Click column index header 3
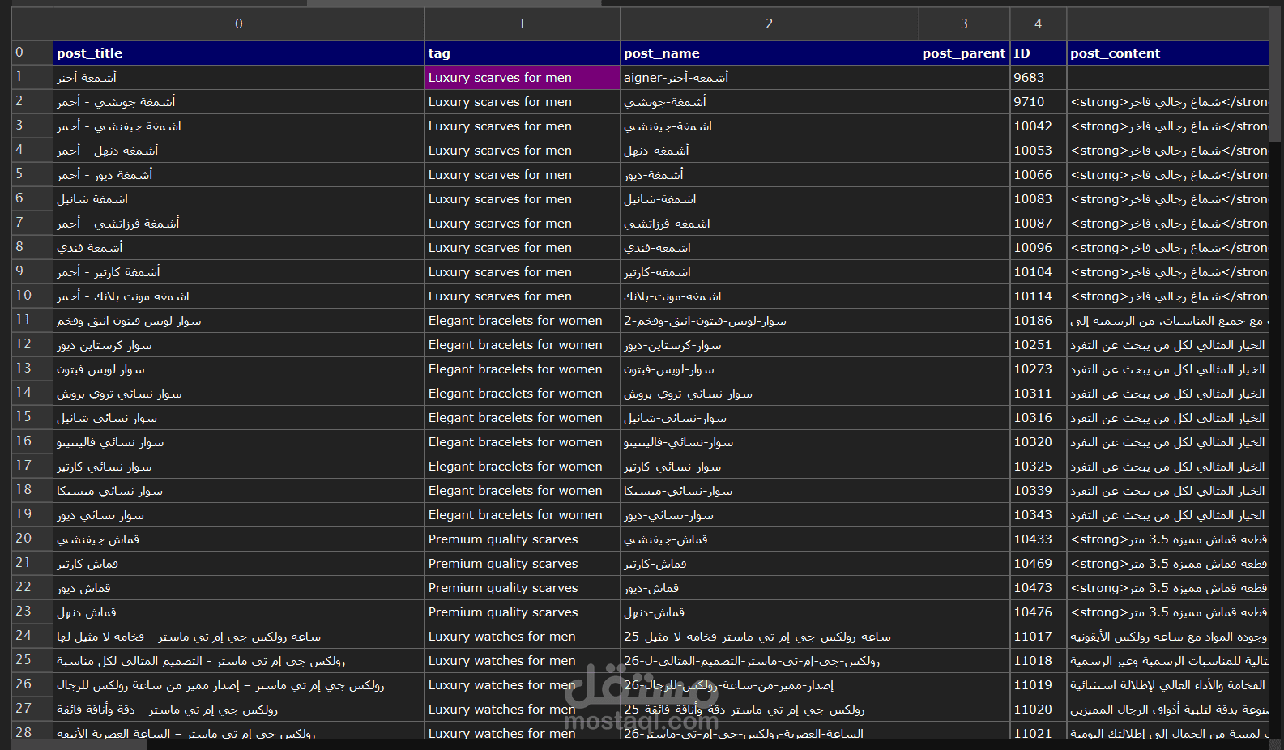This screenshot has height=750, width=1284. [x=964, y=24]
